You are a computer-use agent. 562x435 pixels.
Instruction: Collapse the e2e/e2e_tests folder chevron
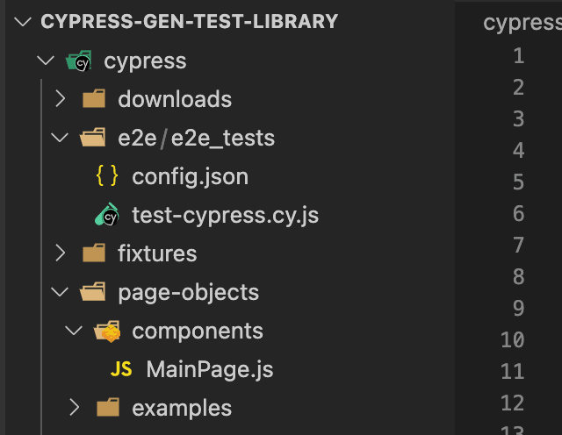(60, 138)
